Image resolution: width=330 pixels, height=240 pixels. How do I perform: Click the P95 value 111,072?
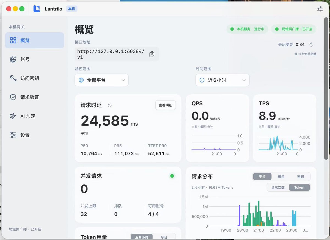pyautogui.click(x=127, y=154)
